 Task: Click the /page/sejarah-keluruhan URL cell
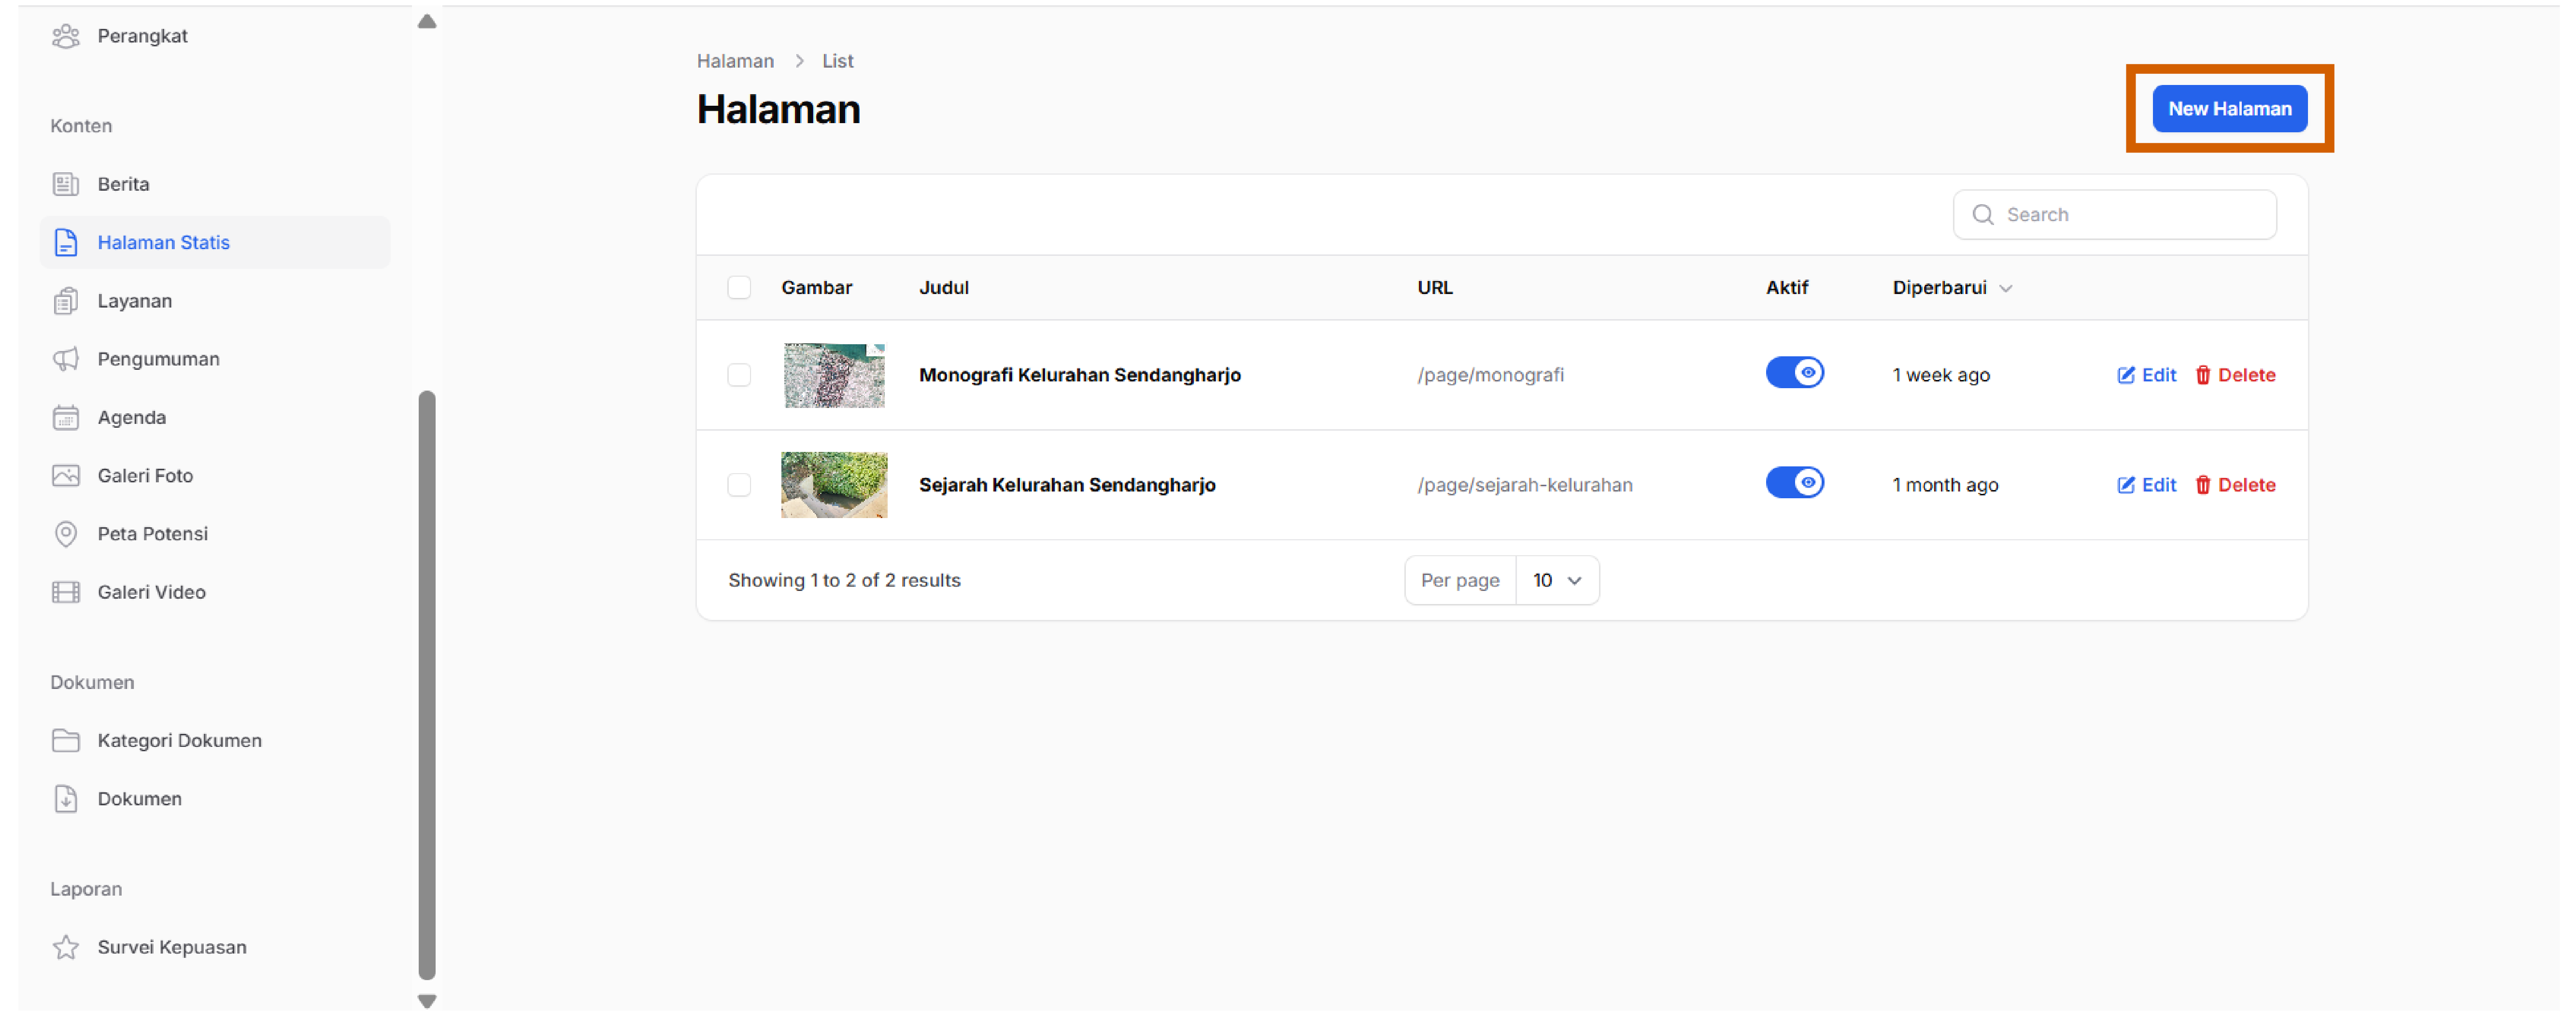click(x=1524, y=485)
